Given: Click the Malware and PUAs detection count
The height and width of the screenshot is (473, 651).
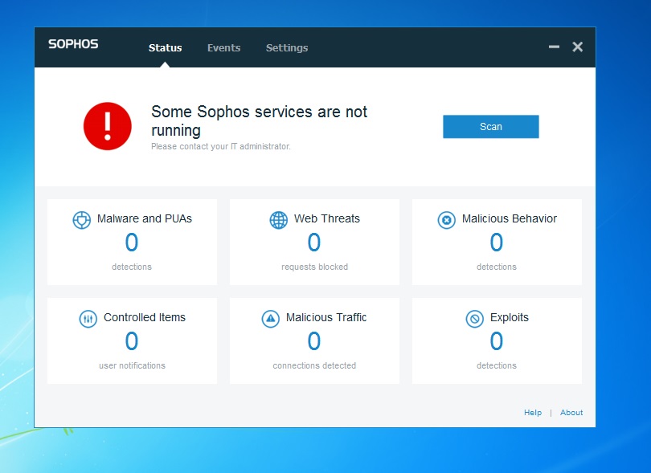Looking at the screenshot, I should click(132, 243).
